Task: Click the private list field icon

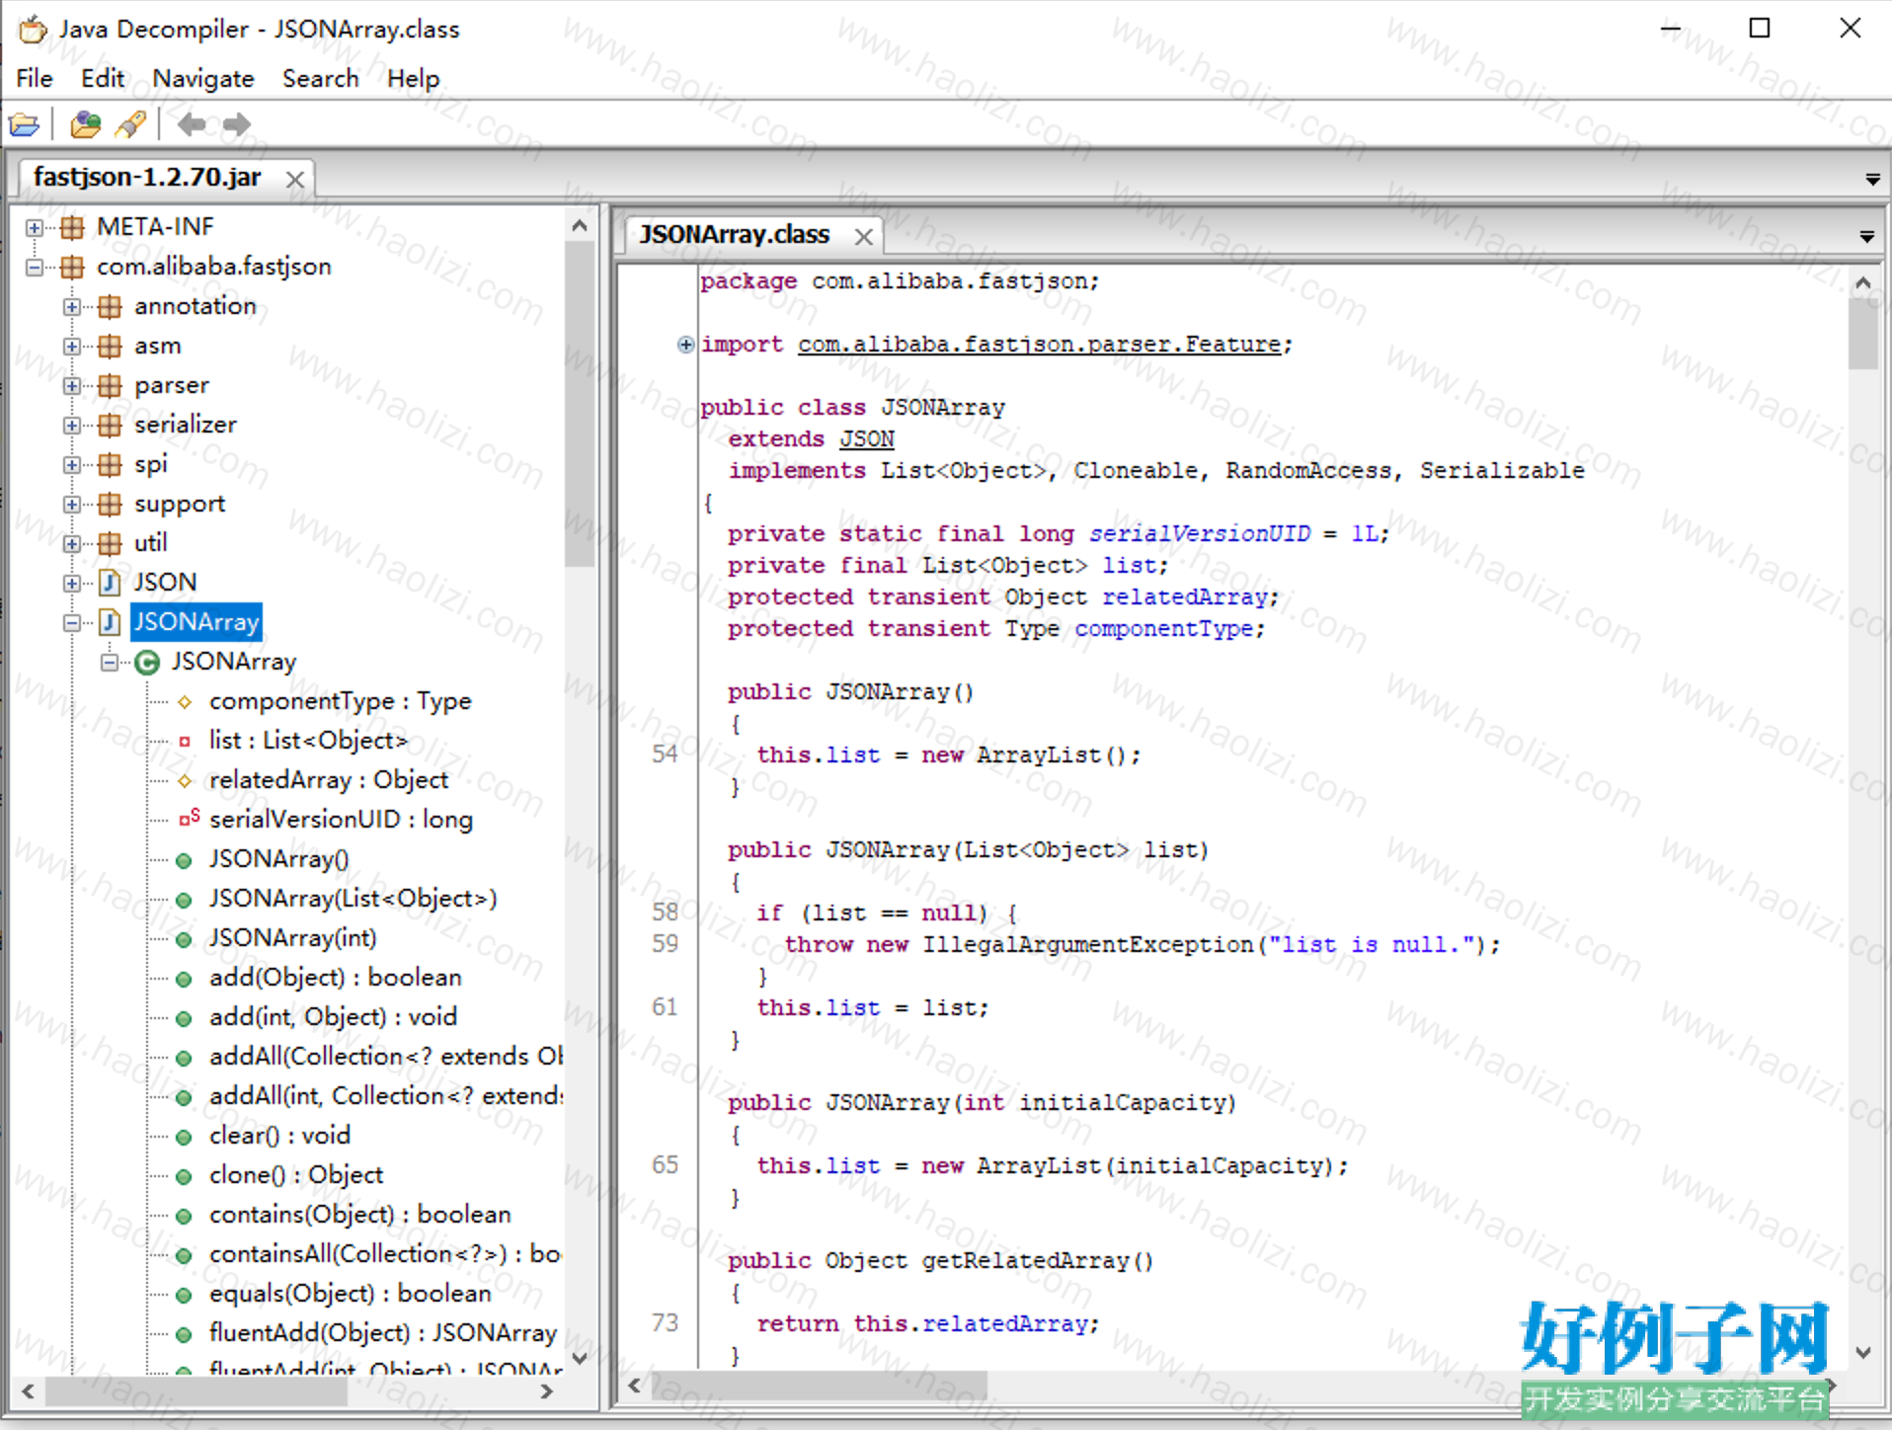Action: (185, 742)
